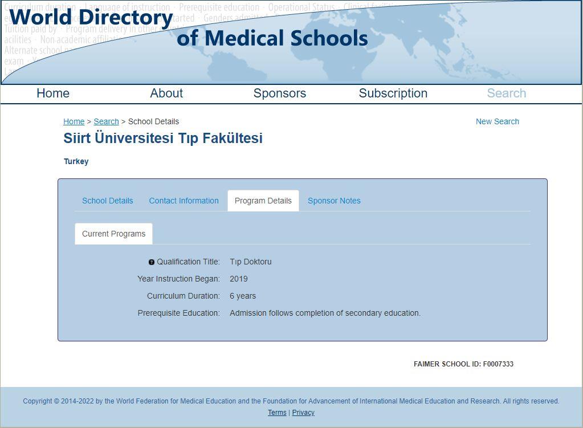Start a New Search link

(497, 121)
